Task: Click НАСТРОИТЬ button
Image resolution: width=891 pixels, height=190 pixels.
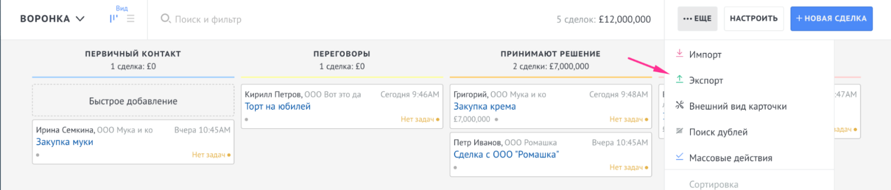Action: click(754, 18)
